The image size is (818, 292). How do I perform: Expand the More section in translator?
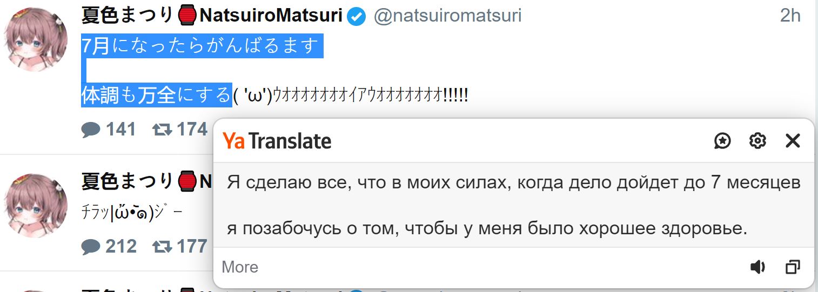(240, 267)
